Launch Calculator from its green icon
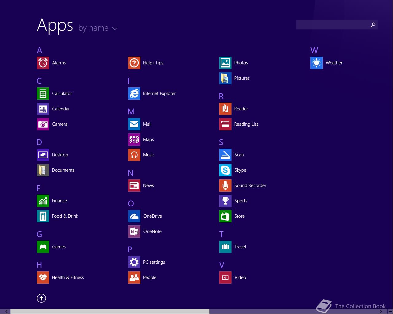The image size is (393, 314). (x=43, y=94)
